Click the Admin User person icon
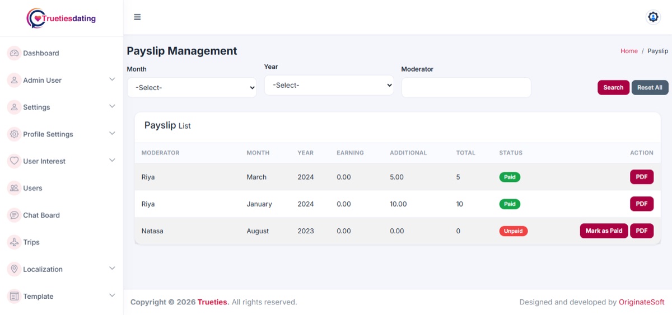 (x=14, y=80)
